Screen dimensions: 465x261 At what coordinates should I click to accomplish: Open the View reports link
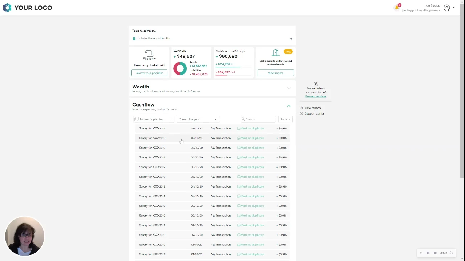tap(313, 108)
